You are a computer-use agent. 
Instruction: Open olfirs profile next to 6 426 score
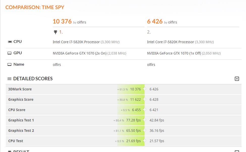(173, 22)
